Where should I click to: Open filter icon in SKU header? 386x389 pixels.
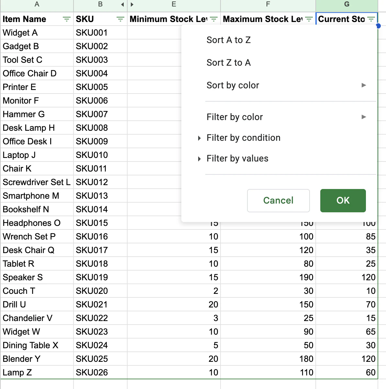[120, 19]
